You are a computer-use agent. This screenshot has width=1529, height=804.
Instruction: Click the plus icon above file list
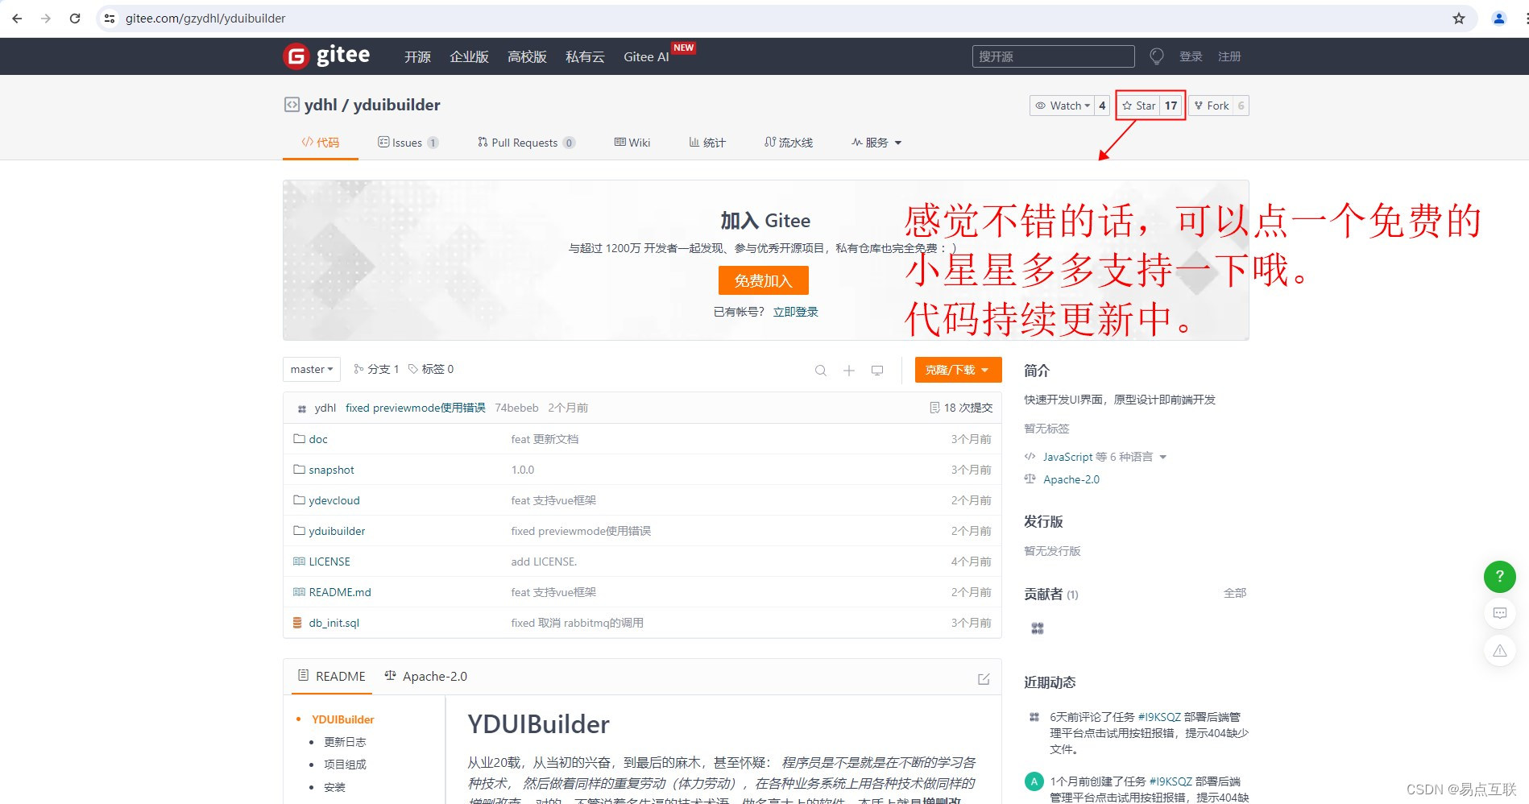tap(848, 370)
